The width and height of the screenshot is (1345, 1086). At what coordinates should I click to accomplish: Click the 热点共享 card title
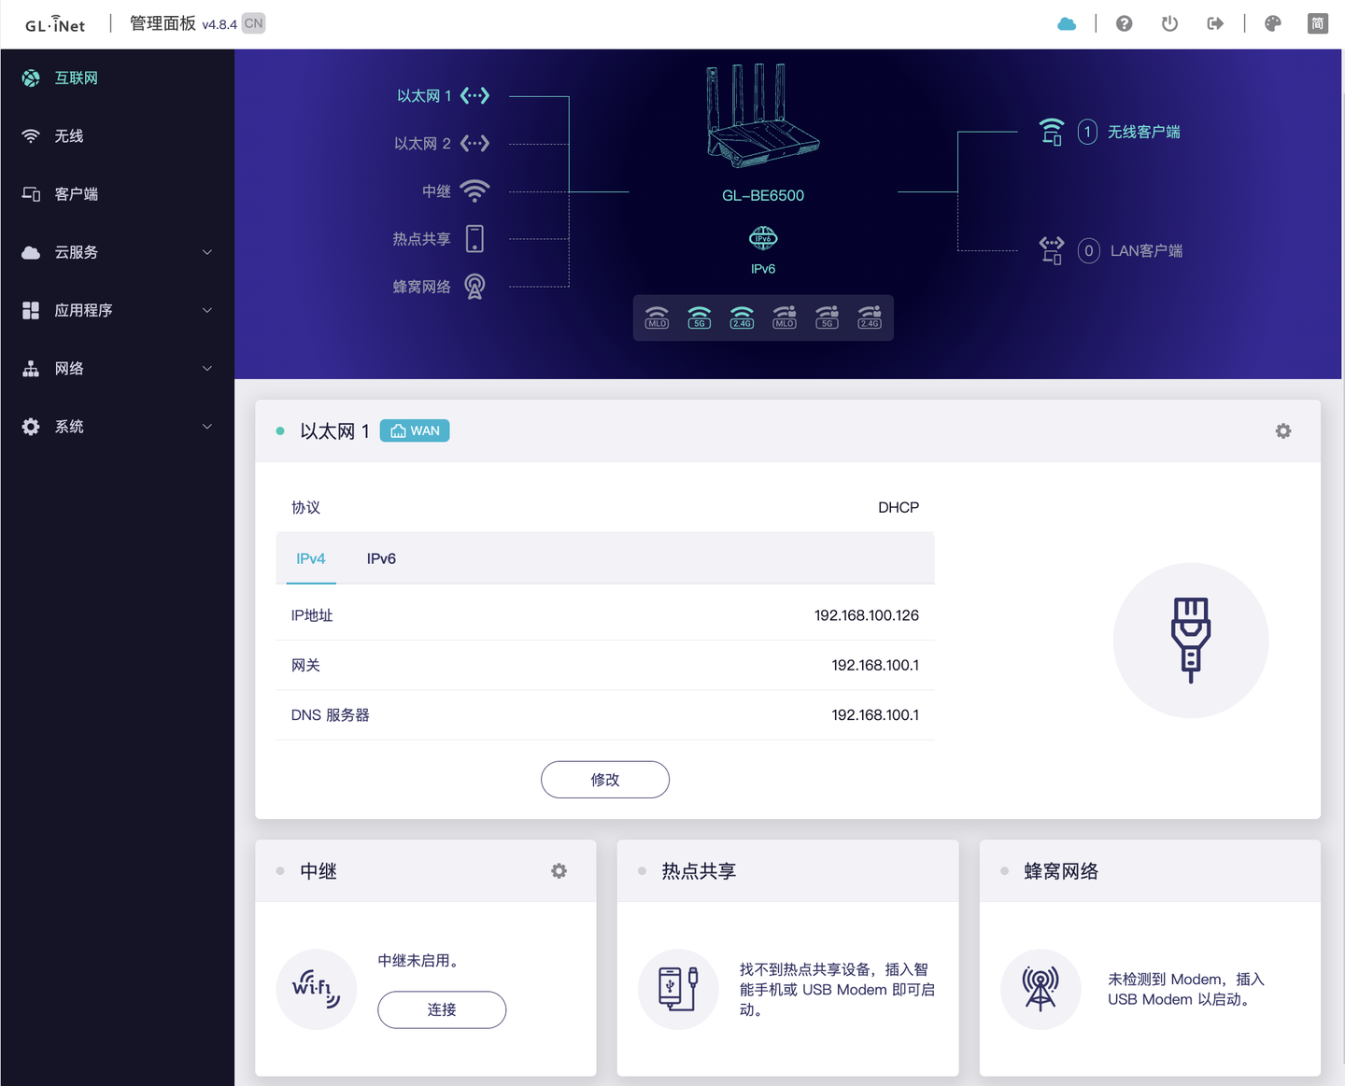pos(699,871)
